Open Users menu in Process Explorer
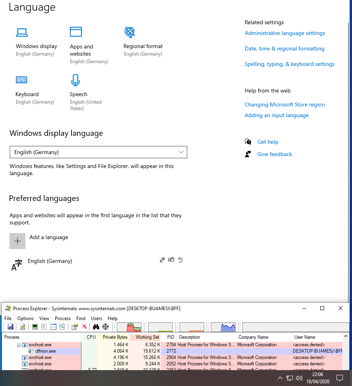Image resolution: width=352 pixels, height=386 pixels. tap(96, 318)
